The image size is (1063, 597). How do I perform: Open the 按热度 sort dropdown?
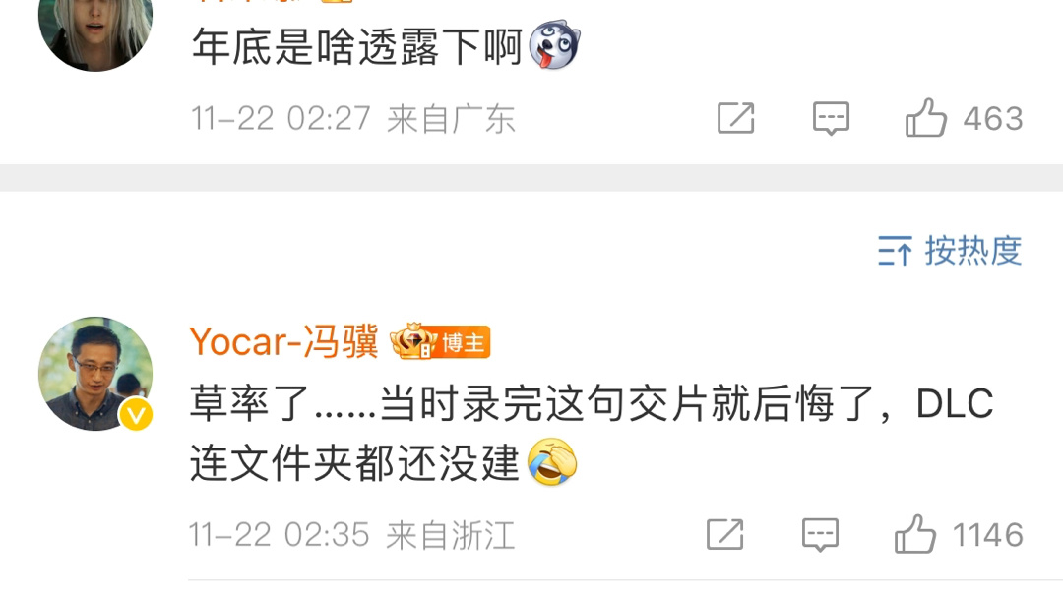coord(950,251)
